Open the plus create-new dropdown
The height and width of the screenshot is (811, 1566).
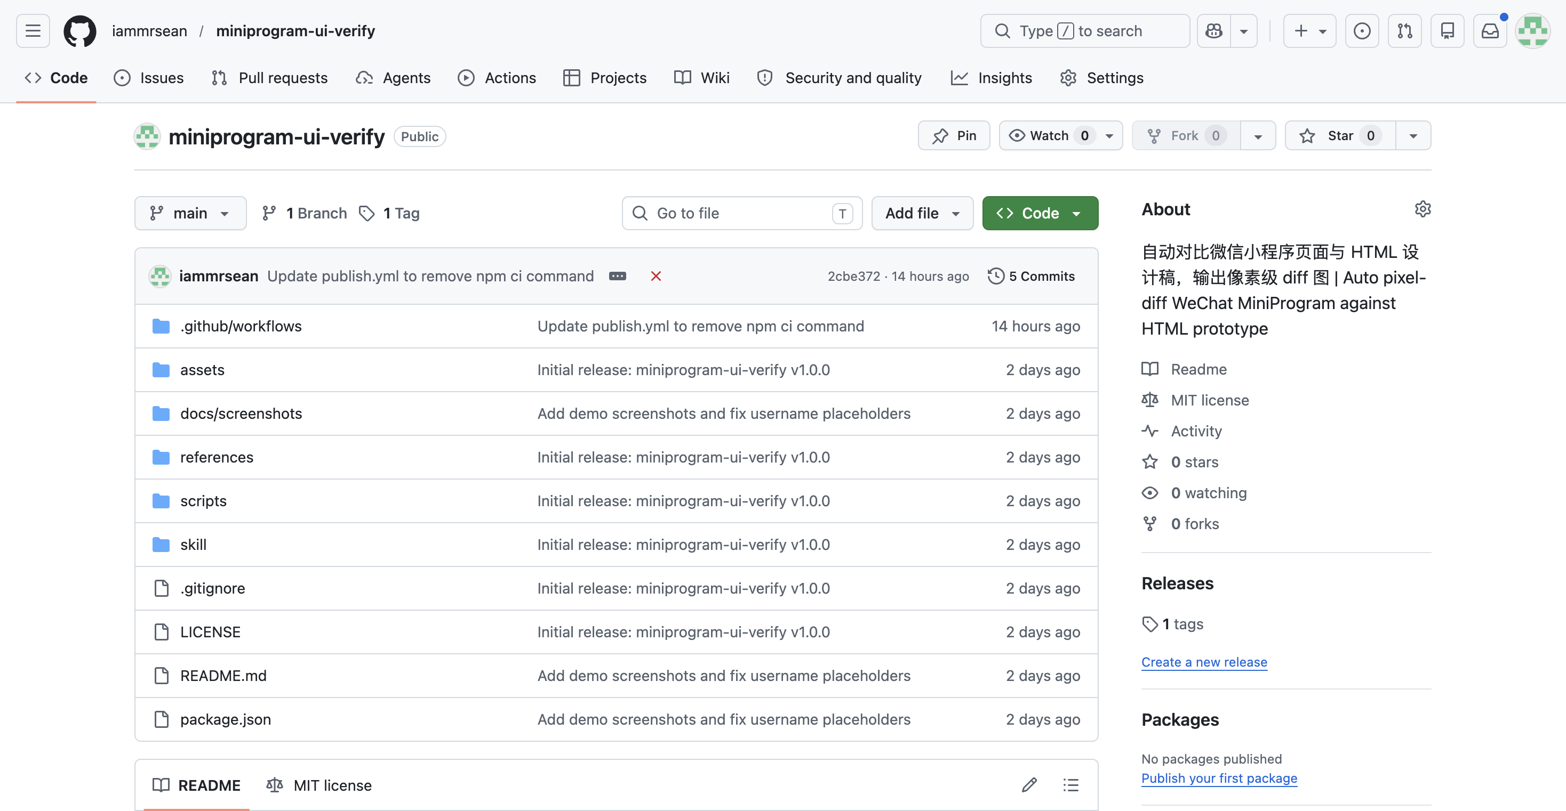[1309, 31]
